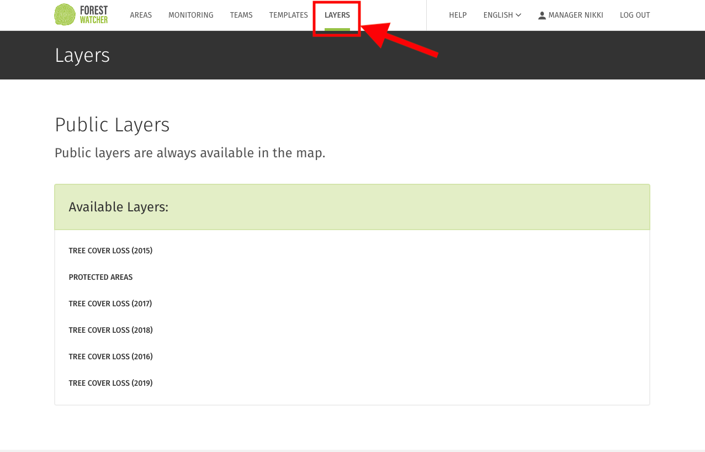Open the Protected Areas layer
Image resolution: width=705 pixels, height=452 pixels.
point(100,276)
